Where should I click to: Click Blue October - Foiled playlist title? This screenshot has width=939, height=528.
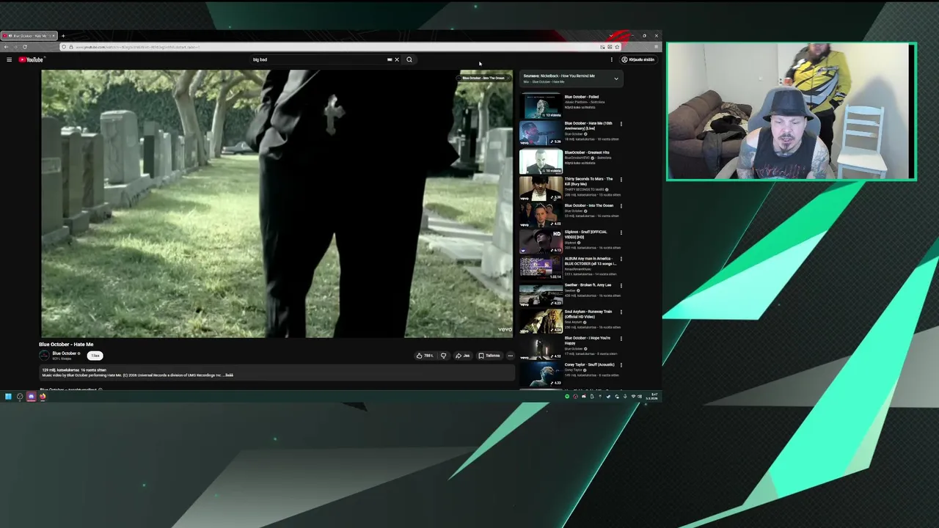(582, 97)
